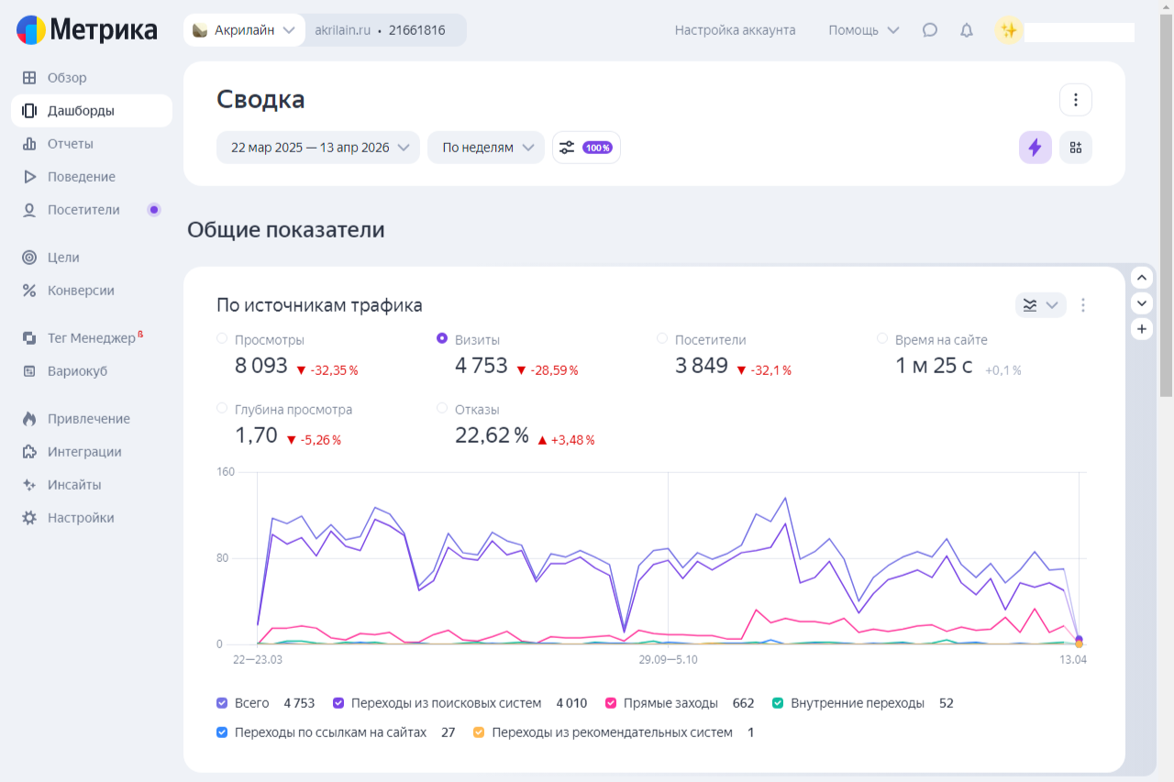Image resolution: width=1174 pixels, height=782 pixels.
Task: Open the notifications bell
Action: pyautogui.click(x=967, y=30)
